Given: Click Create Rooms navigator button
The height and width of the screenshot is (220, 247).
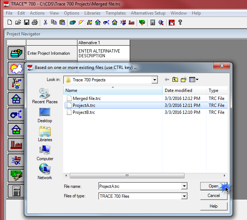Looking at the screenshot, I should 16,99.
